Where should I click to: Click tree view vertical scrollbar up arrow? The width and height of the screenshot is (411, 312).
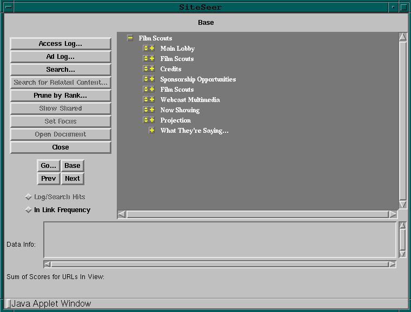(x=403, y=37)
